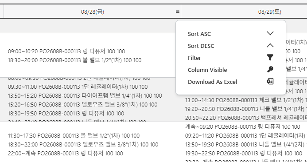
Task: Click the funnel Filter icon
Action: tap(270, 57)
